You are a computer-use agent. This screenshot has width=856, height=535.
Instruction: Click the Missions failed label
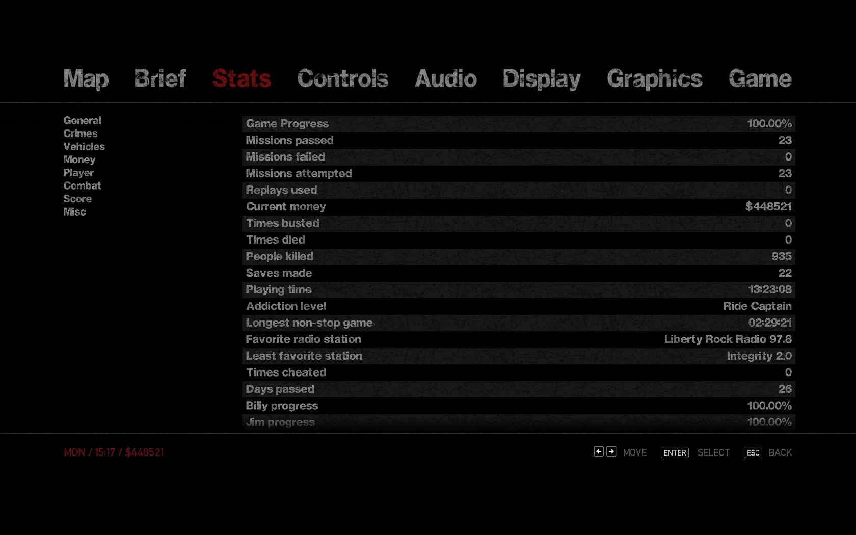[x=285, y=157]
